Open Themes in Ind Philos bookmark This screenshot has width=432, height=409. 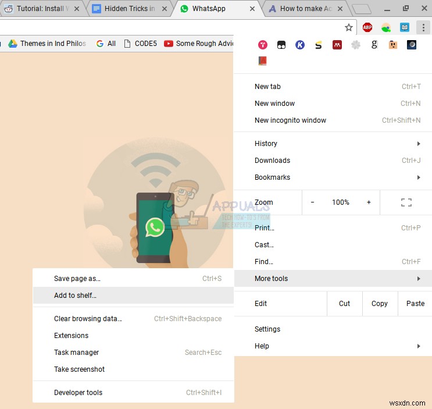47,44
